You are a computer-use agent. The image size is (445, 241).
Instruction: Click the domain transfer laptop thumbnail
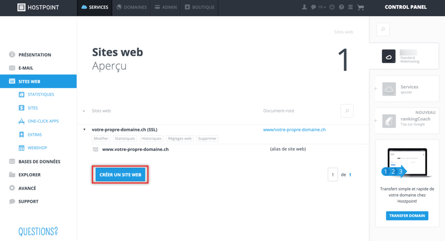click(x=406, y=163)
